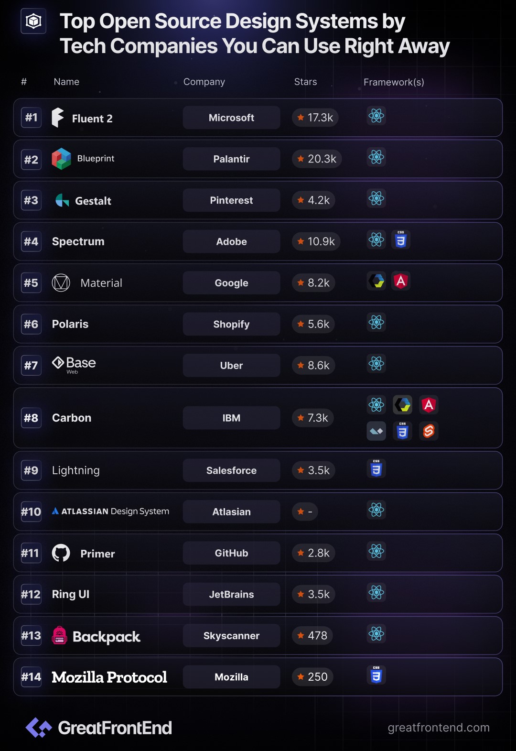The width and height of the screenshot is (516, 751).
Task: Click the CSS3 icon in Mozilla Protocol row
Action: pyautogui.click(x=376, y=675)
